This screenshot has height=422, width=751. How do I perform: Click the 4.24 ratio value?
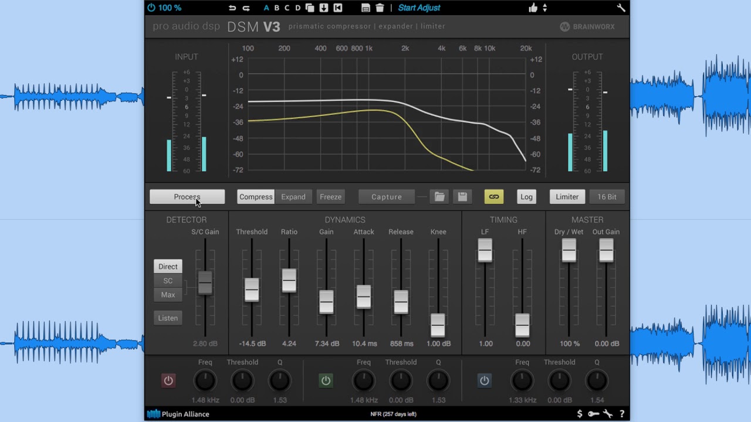pyautogui.click(x=289, y=343)
